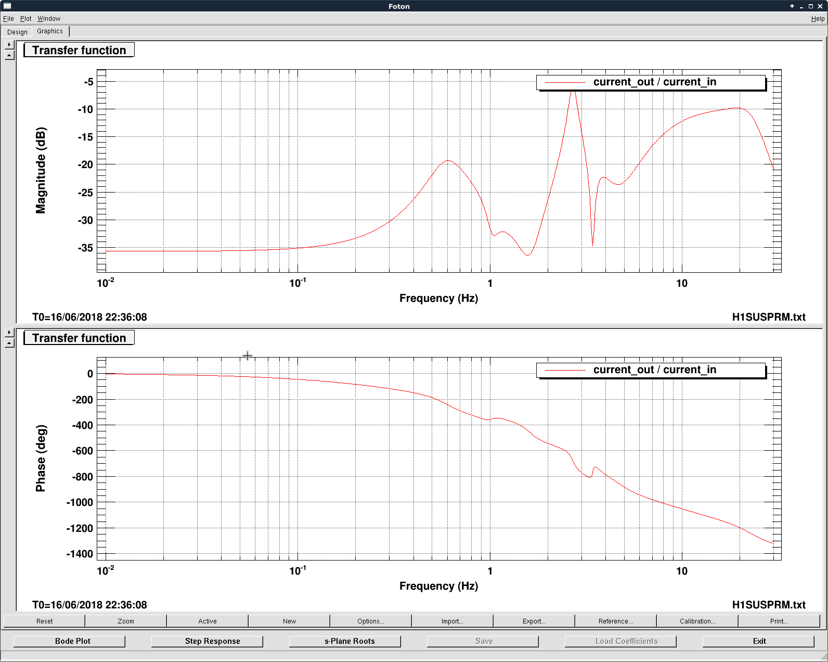
Task: Open the Calibration... dialog
Action: (x=697, y=621)
